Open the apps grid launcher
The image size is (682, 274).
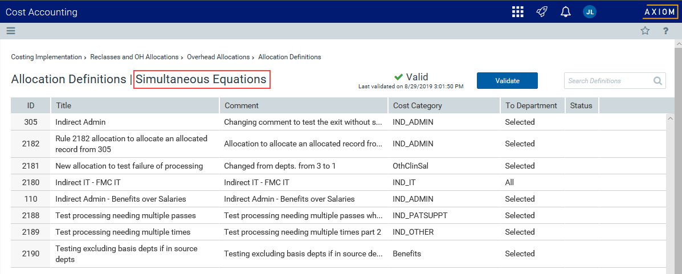pos(517,12)
